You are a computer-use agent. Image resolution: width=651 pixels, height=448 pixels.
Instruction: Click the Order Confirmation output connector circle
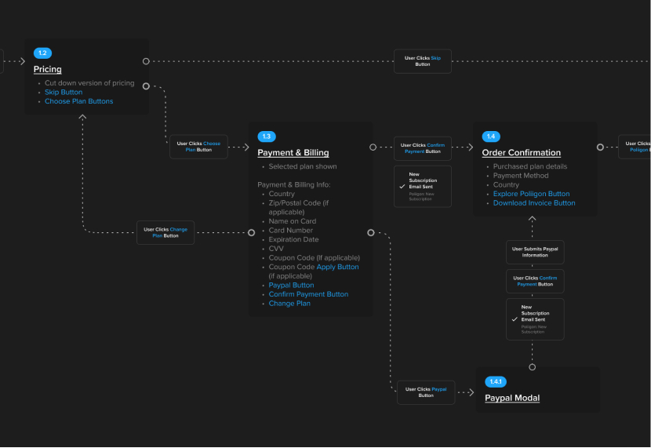pyautogui.click(x=600, y=148)
